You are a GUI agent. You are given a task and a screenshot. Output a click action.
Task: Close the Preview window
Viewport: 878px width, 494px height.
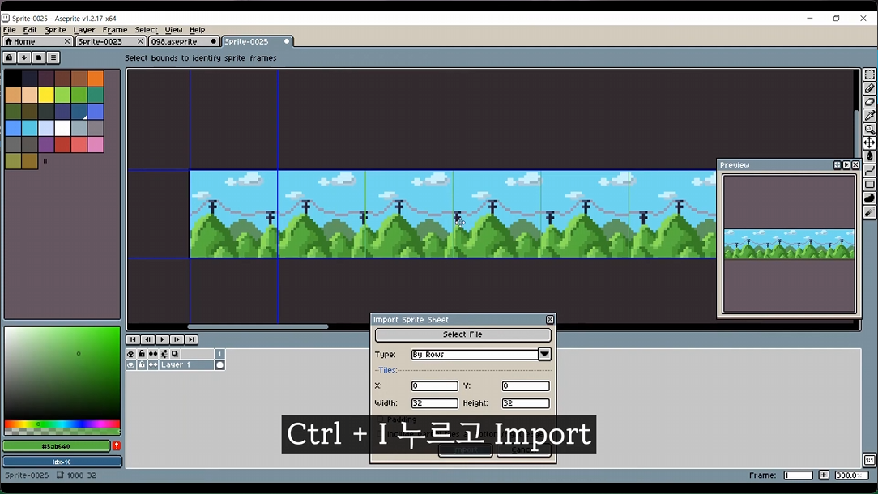855,165
